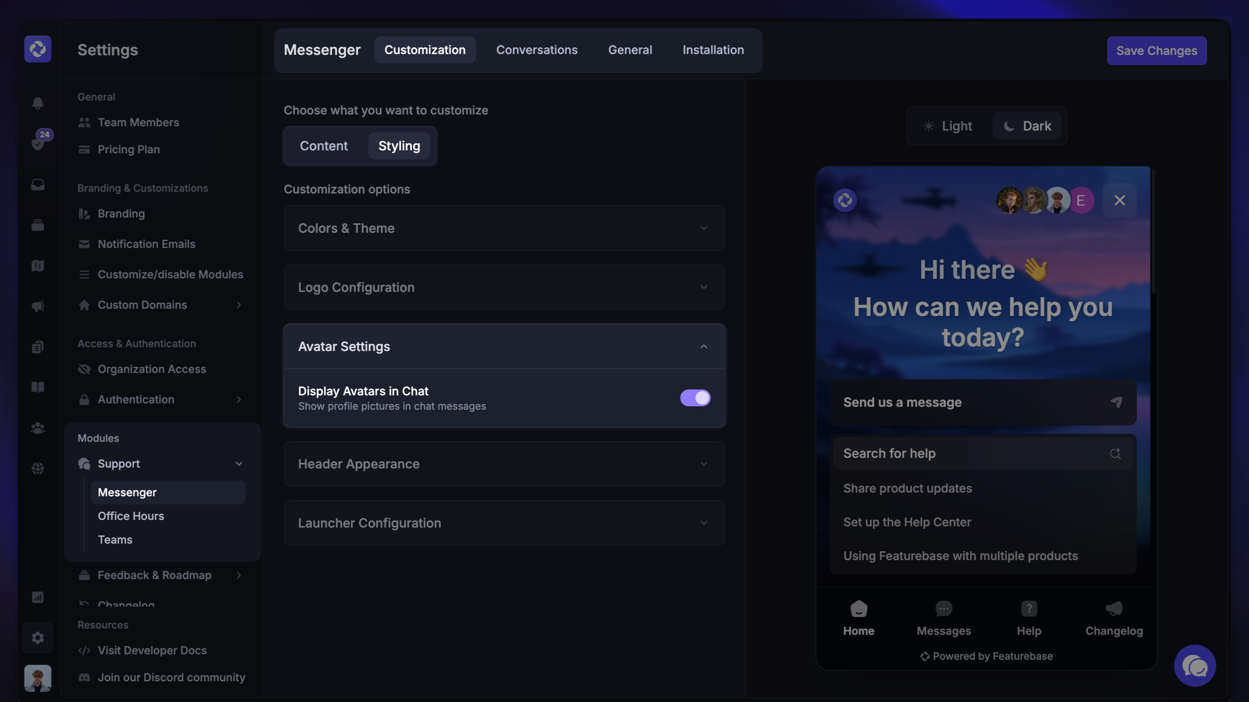Image resolution: width=1249 pixels, height=702 pixels.
Task: Click the Help question mark icon in preview
Action: click(1028, 609)
